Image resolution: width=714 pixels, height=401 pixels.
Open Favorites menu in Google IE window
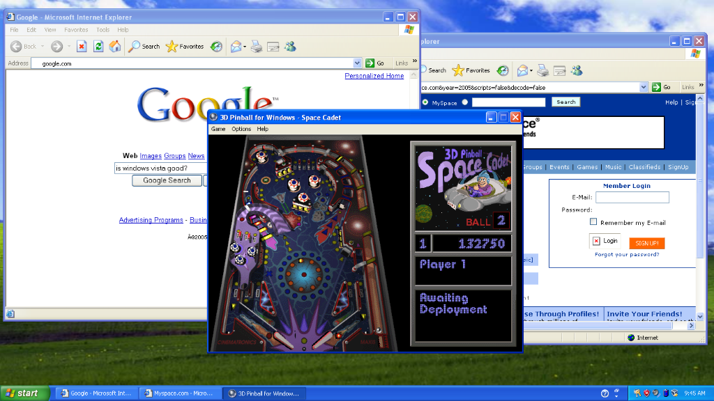coord(76,30)
